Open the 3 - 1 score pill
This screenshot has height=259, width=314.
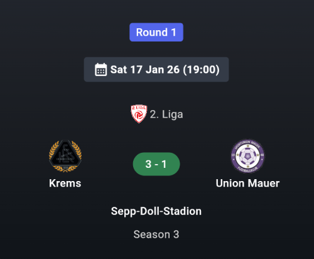pos(156,164)
